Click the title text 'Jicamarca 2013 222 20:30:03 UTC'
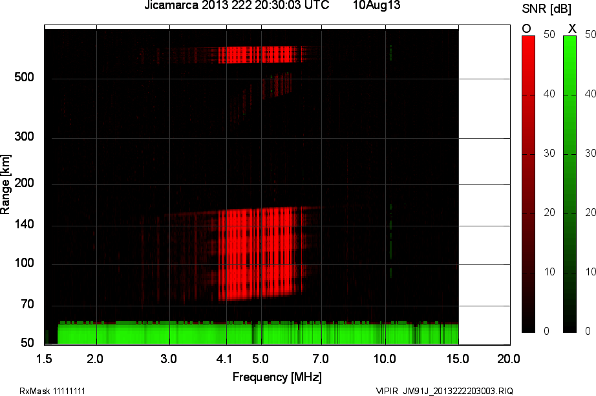This screenshot has width=596, height=396. point(237,5)
